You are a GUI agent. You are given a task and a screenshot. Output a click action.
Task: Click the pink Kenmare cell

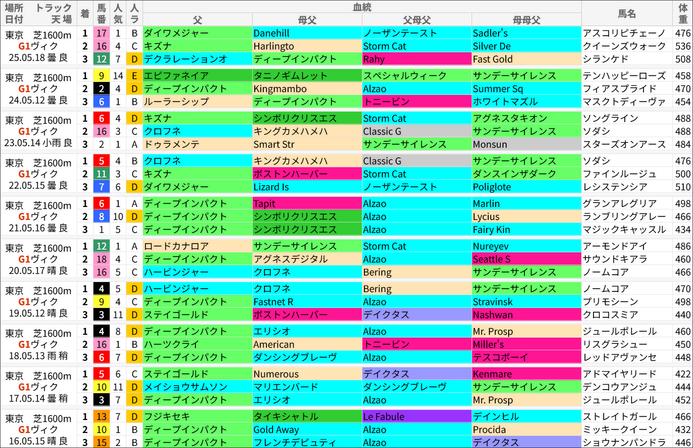pyautogui.click(x=526, y=374)
